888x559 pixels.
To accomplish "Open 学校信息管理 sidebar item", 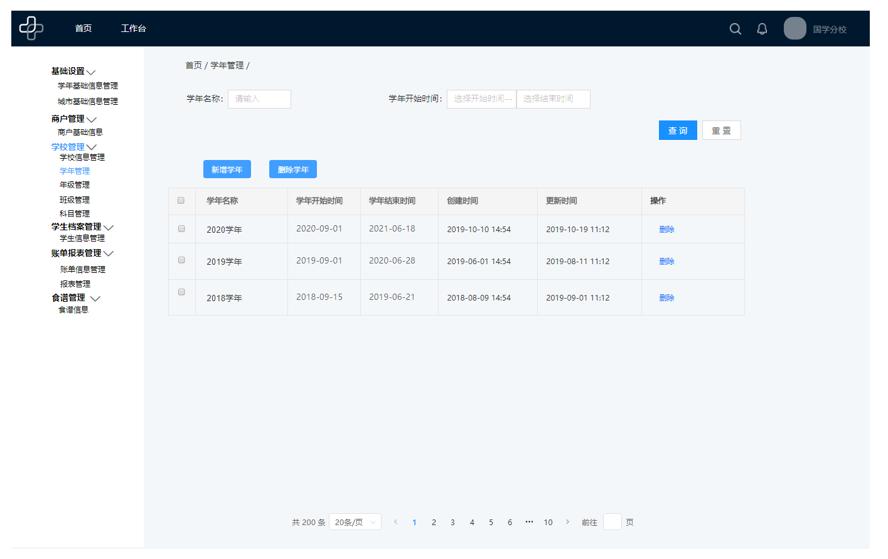I will point(82,157).
